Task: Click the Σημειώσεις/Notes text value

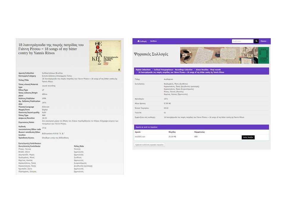Action: point(80,122)
